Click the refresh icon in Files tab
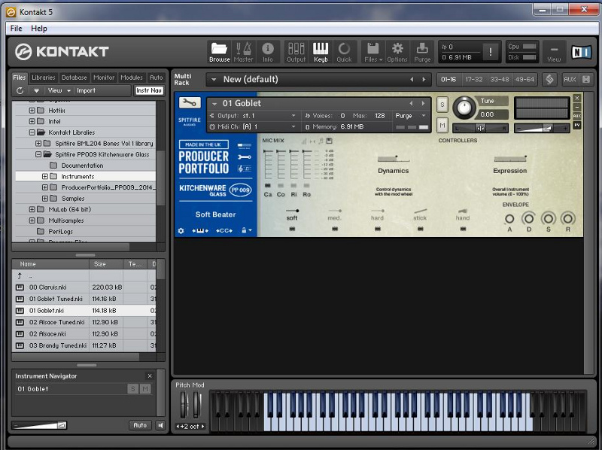This screenshot has width=602, height=450. coord(20,90)
